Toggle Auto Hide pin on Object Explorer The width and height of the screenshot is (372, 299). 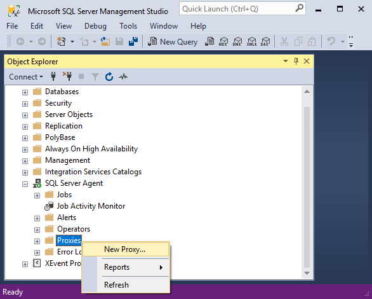click(296, 61)
